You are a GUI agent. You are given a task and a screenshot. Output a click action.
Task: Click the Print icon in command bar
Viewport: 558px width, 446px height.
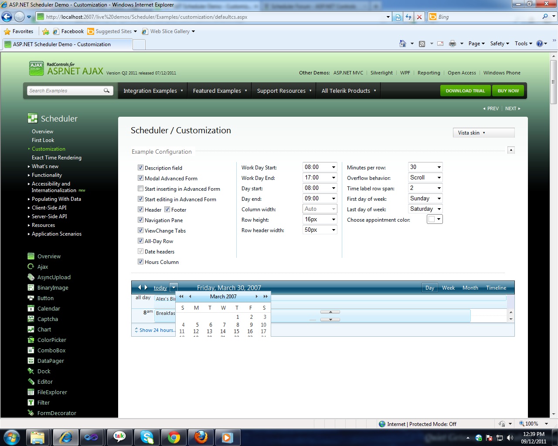[x=453, y=44]
